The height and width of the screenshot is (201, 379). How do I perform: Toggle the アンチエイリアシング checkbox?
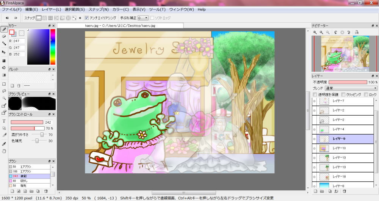87,18
